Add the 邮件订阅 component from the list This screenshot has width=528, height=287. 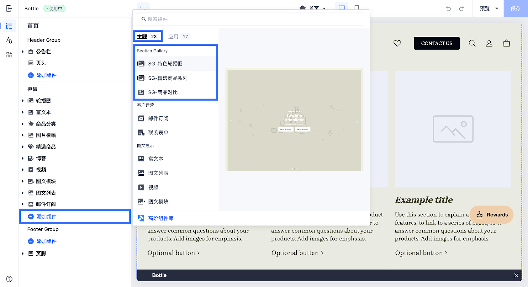pyautogui.click(x=175, y=118)
